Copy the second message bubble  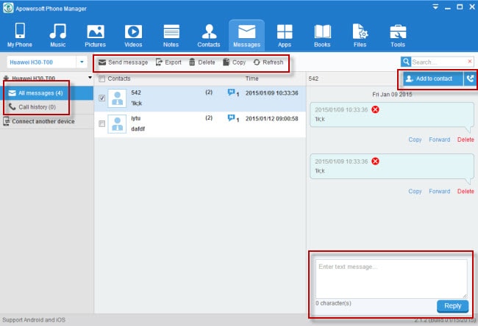tap(415, 192)
